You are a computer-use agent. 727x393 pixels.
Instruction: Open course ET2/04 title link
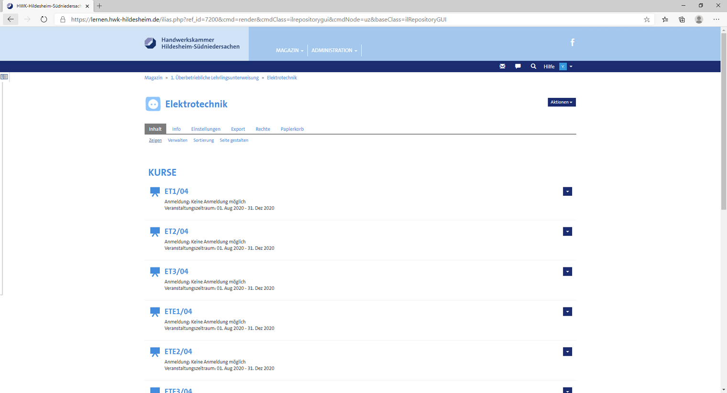coord(176,232)
